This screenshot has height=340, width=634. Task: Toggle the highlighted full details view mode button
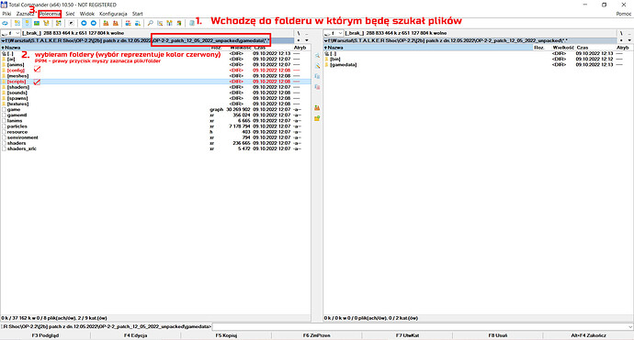pos(27,24)
